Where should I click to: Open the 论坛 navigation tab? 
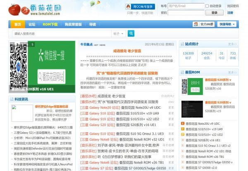tap(32, 24)
